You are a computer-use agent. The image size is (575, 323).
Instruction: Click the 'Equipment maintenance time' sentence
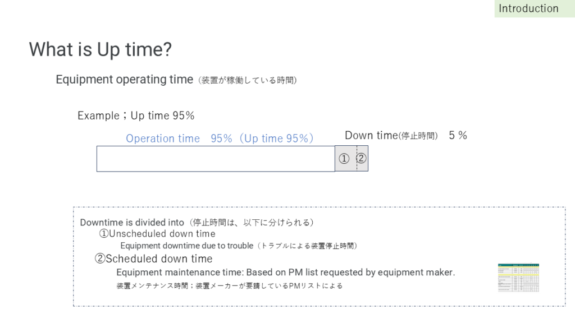[x=286, y=273]
